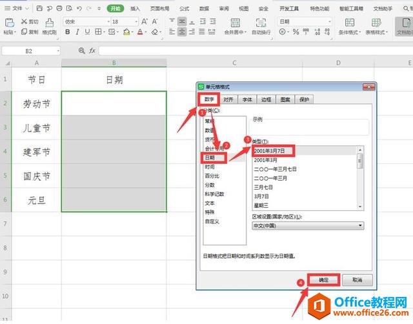
Task: Click the Print icon in the quick access bar
Action: (59, 8)
